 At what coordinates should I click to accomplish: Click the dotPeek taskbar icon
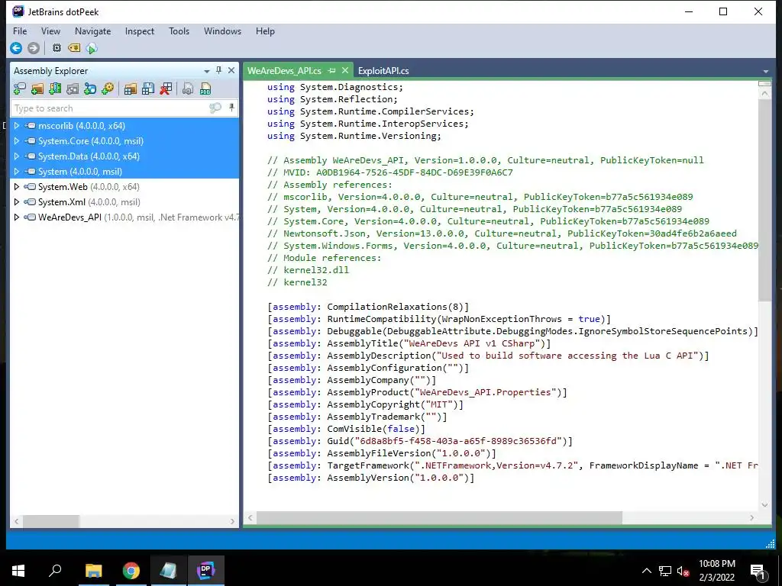tap(206, 571)
